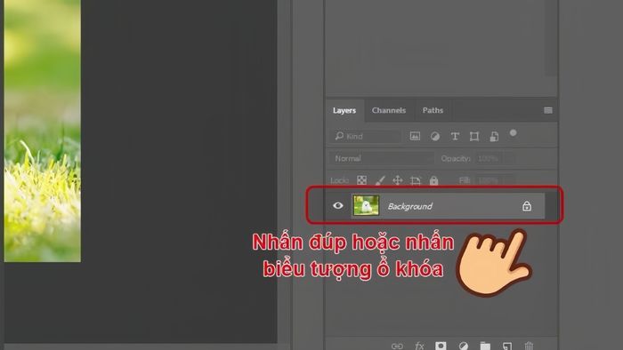The image size is (623, 350).
Task: Open the Normal blend mode dropdown
Action: click(x=382, y=158)
